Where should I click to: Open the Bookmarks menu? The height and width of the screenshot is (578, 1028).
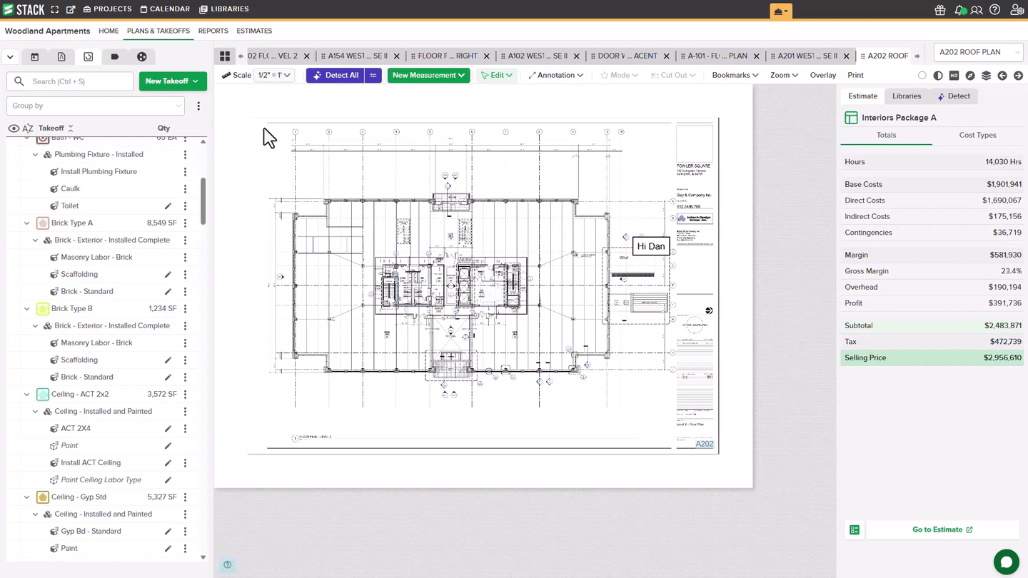point(735,75)
